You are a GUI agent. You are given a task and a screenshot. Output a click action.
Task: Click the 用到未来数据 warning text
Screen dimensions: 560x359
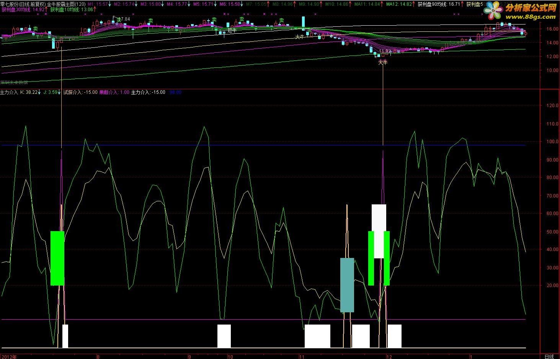[14, 82]
